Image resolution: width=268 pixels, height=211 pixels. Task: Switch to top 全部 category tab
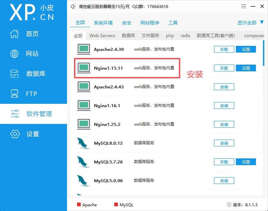coord(80,22)
